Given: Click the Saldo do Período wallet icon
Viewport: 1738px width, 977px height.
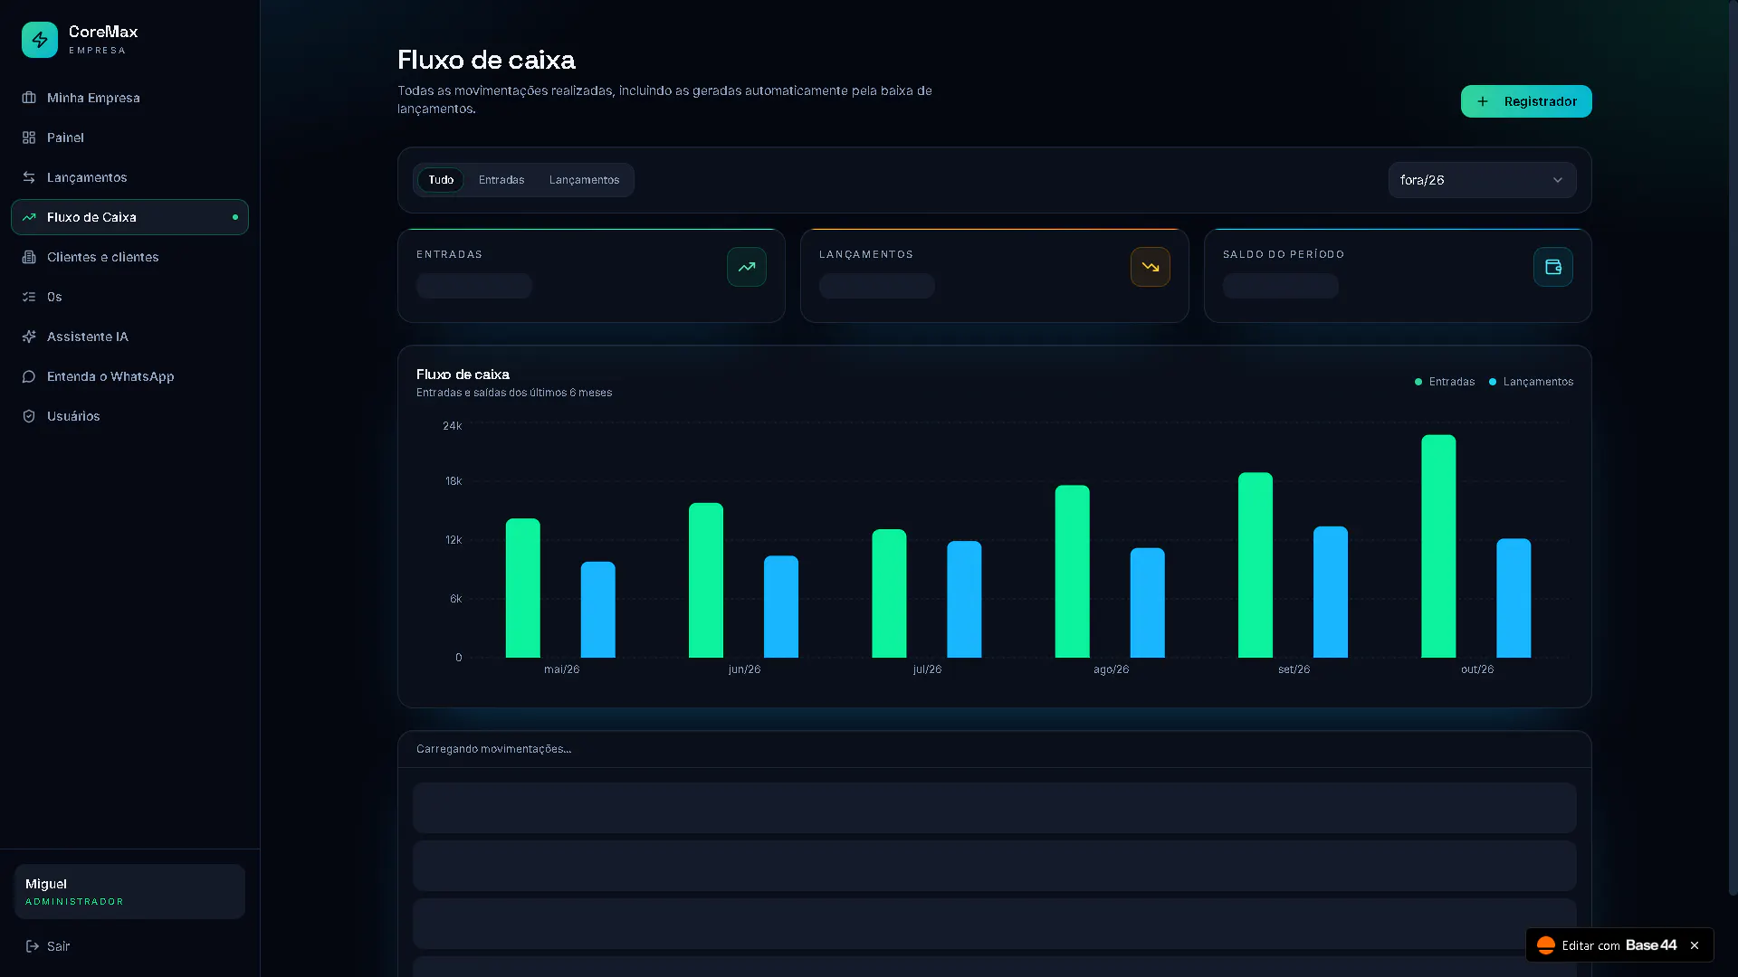Looking at the screenshot, I should tap(1553, 267).
